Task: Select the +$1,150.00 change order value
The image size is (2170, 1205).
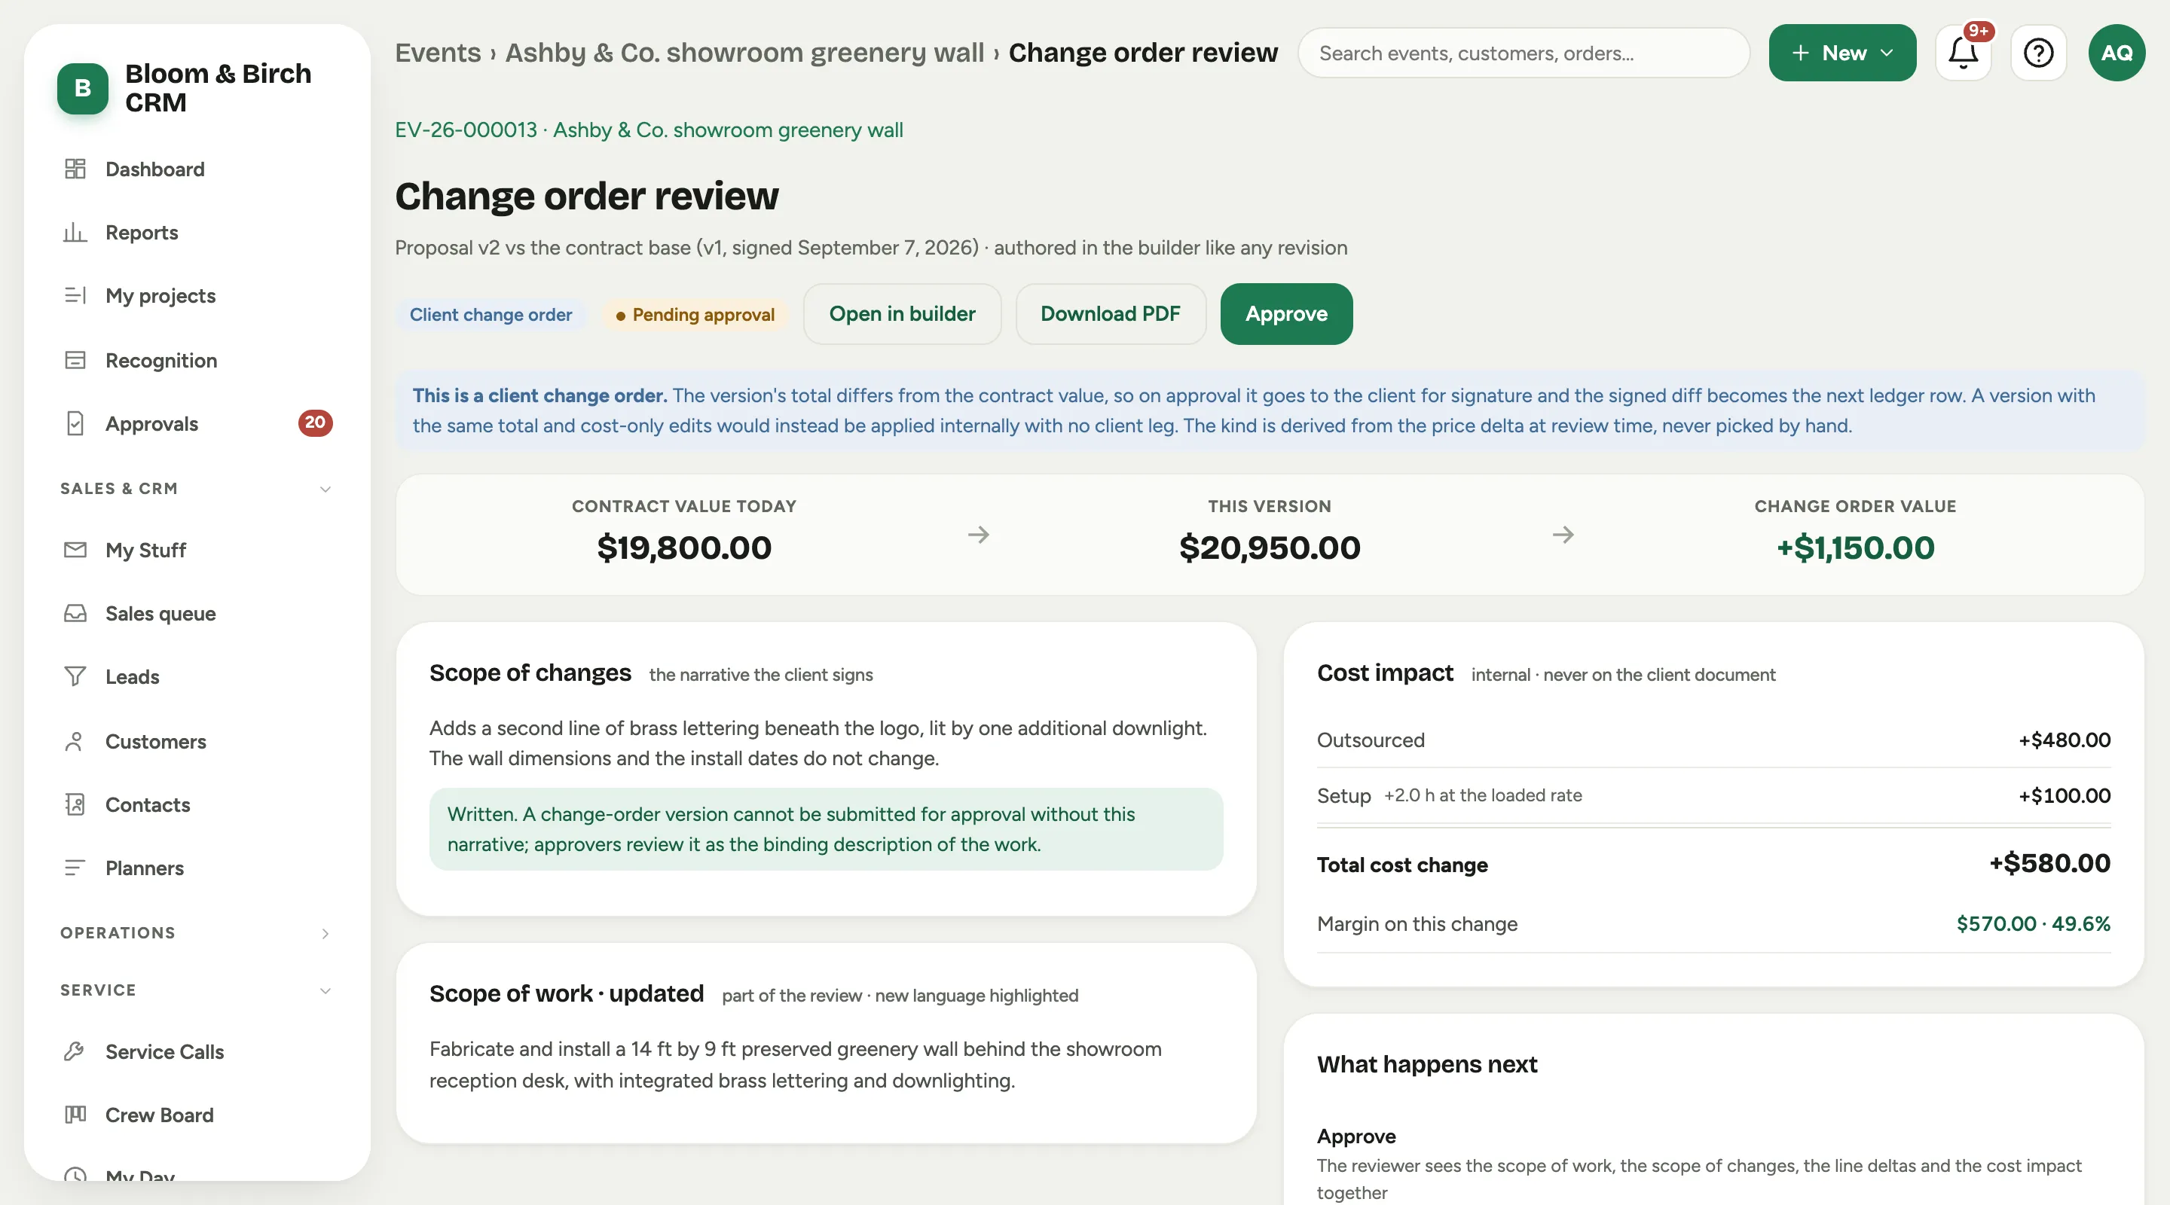Action: click(1855, 548)
